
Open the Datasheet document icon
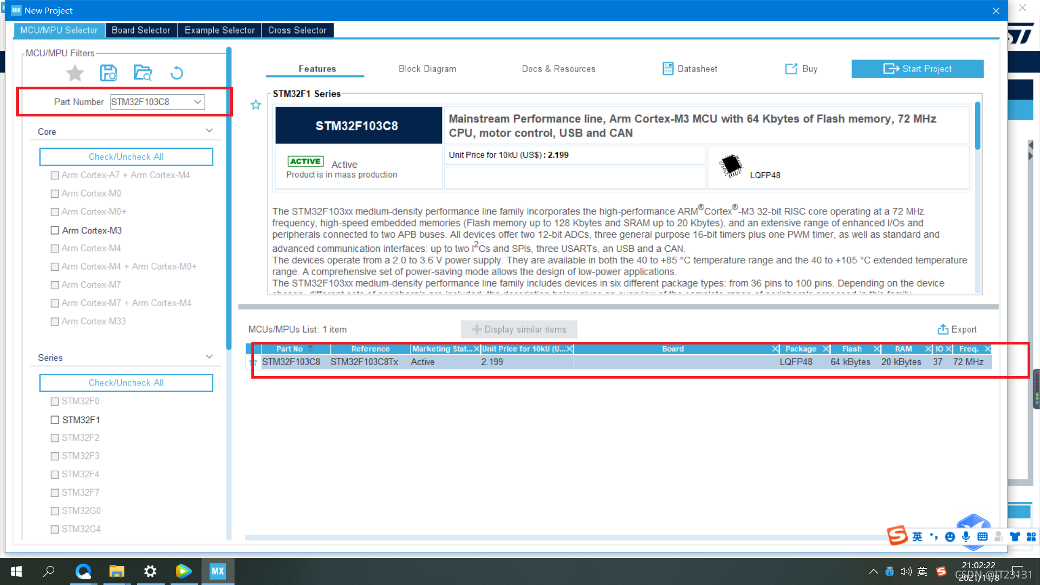click(x=668, y=69)
